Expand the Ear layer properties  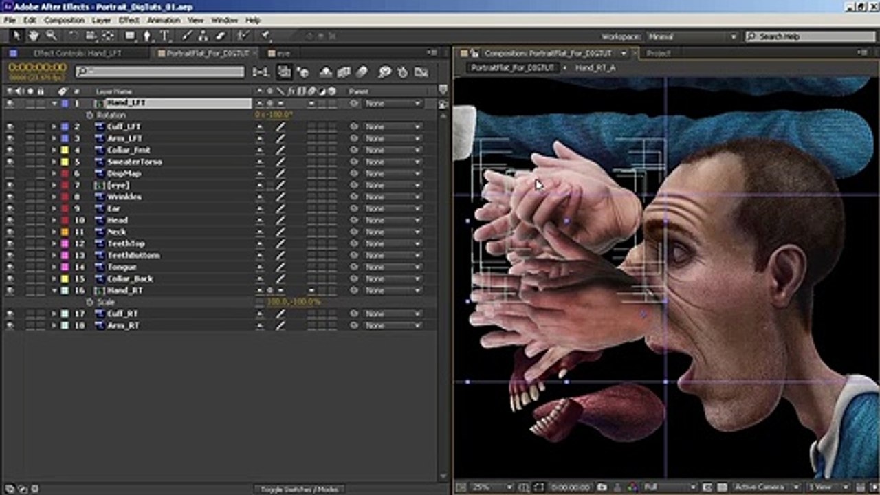[x=54, y=208]
